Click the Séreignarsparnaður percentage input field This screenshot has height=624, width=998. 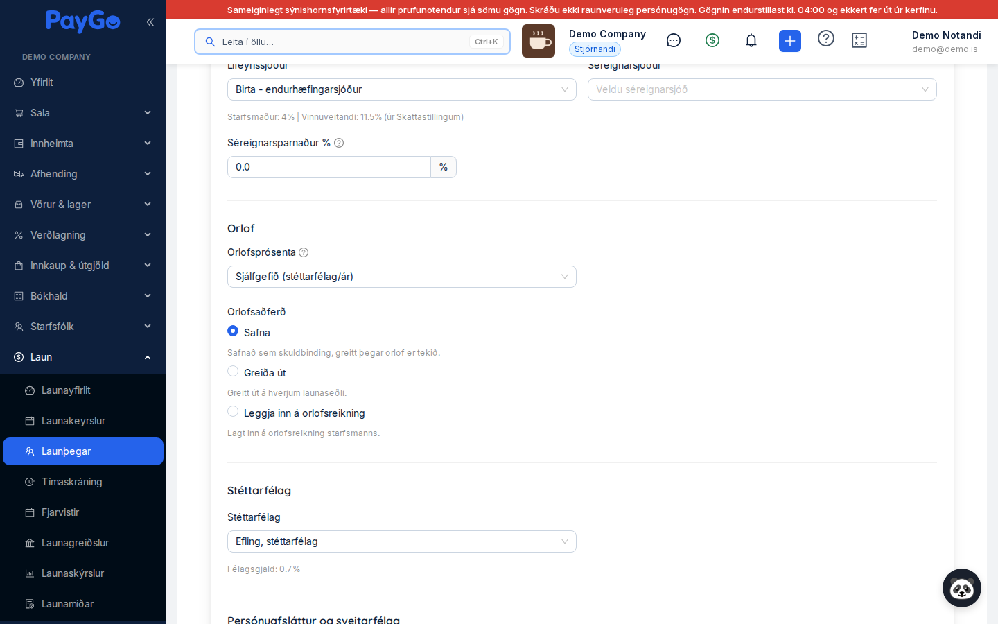(x=329, y=167)
